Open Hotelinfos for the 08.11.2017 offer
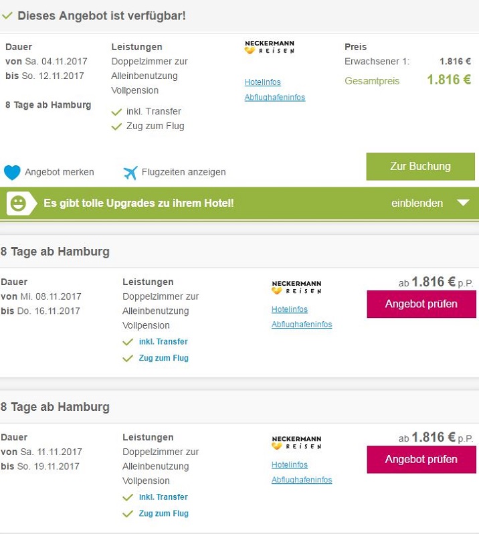This screenshot has height=534, width=479. (x=289, y=310)
